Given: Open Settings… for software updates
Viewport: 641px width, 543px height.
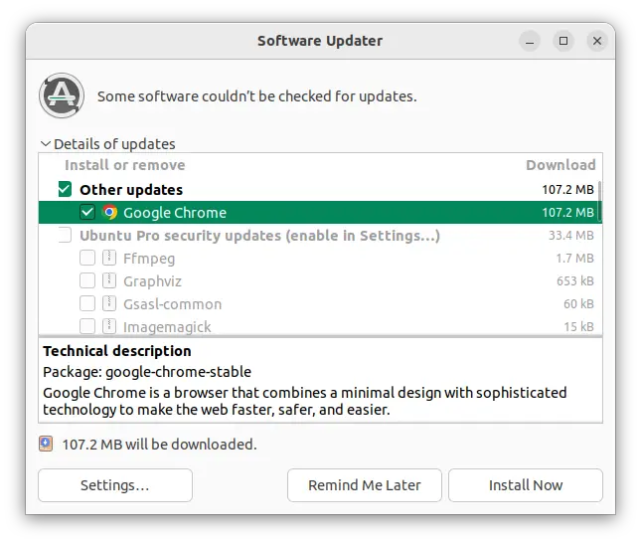Looking at the screenshot, I should click(x=115, y=485).
